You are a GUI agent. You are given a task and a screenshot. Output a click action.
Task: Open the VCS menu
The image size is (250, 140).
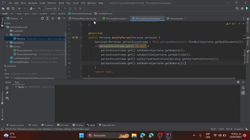[83, 3]
